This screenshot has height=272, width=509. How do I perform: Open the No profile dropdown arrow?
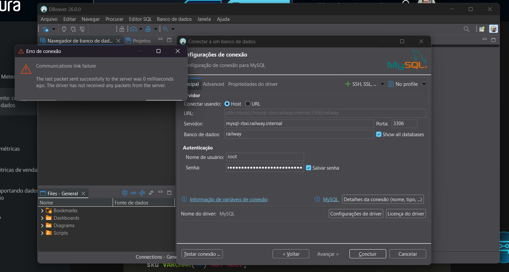point(424,84)
